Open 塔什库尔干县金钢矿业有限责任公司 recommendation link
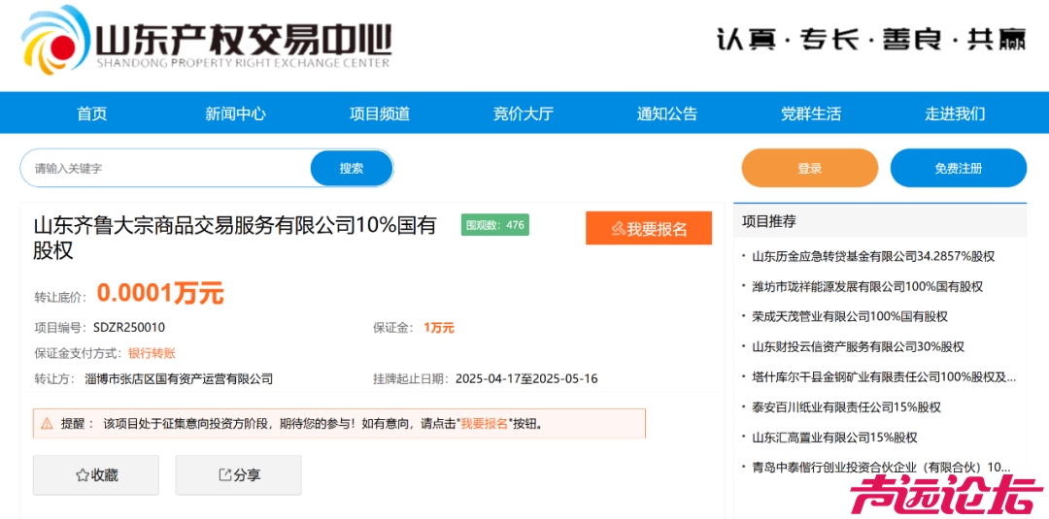This screenshot has height=519, width=1049. (884, 376)
